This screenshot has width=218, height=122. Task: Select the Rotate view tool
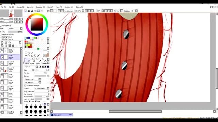coord(32,56)
